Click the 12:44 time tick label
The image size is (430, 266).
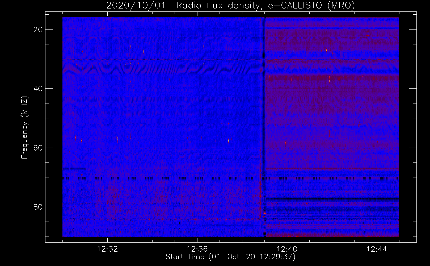pyautogui.click(x=377, y=249)
